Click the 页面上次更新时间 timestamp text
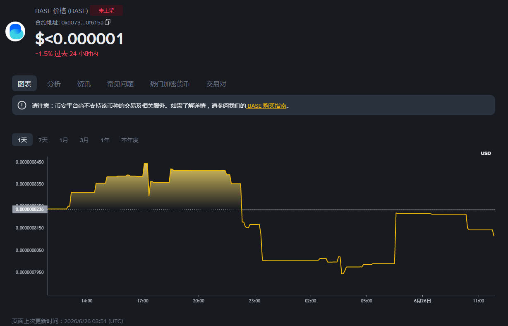Image resolution: width=508 pixels, height=326 pixels. [x=67, y=321]
